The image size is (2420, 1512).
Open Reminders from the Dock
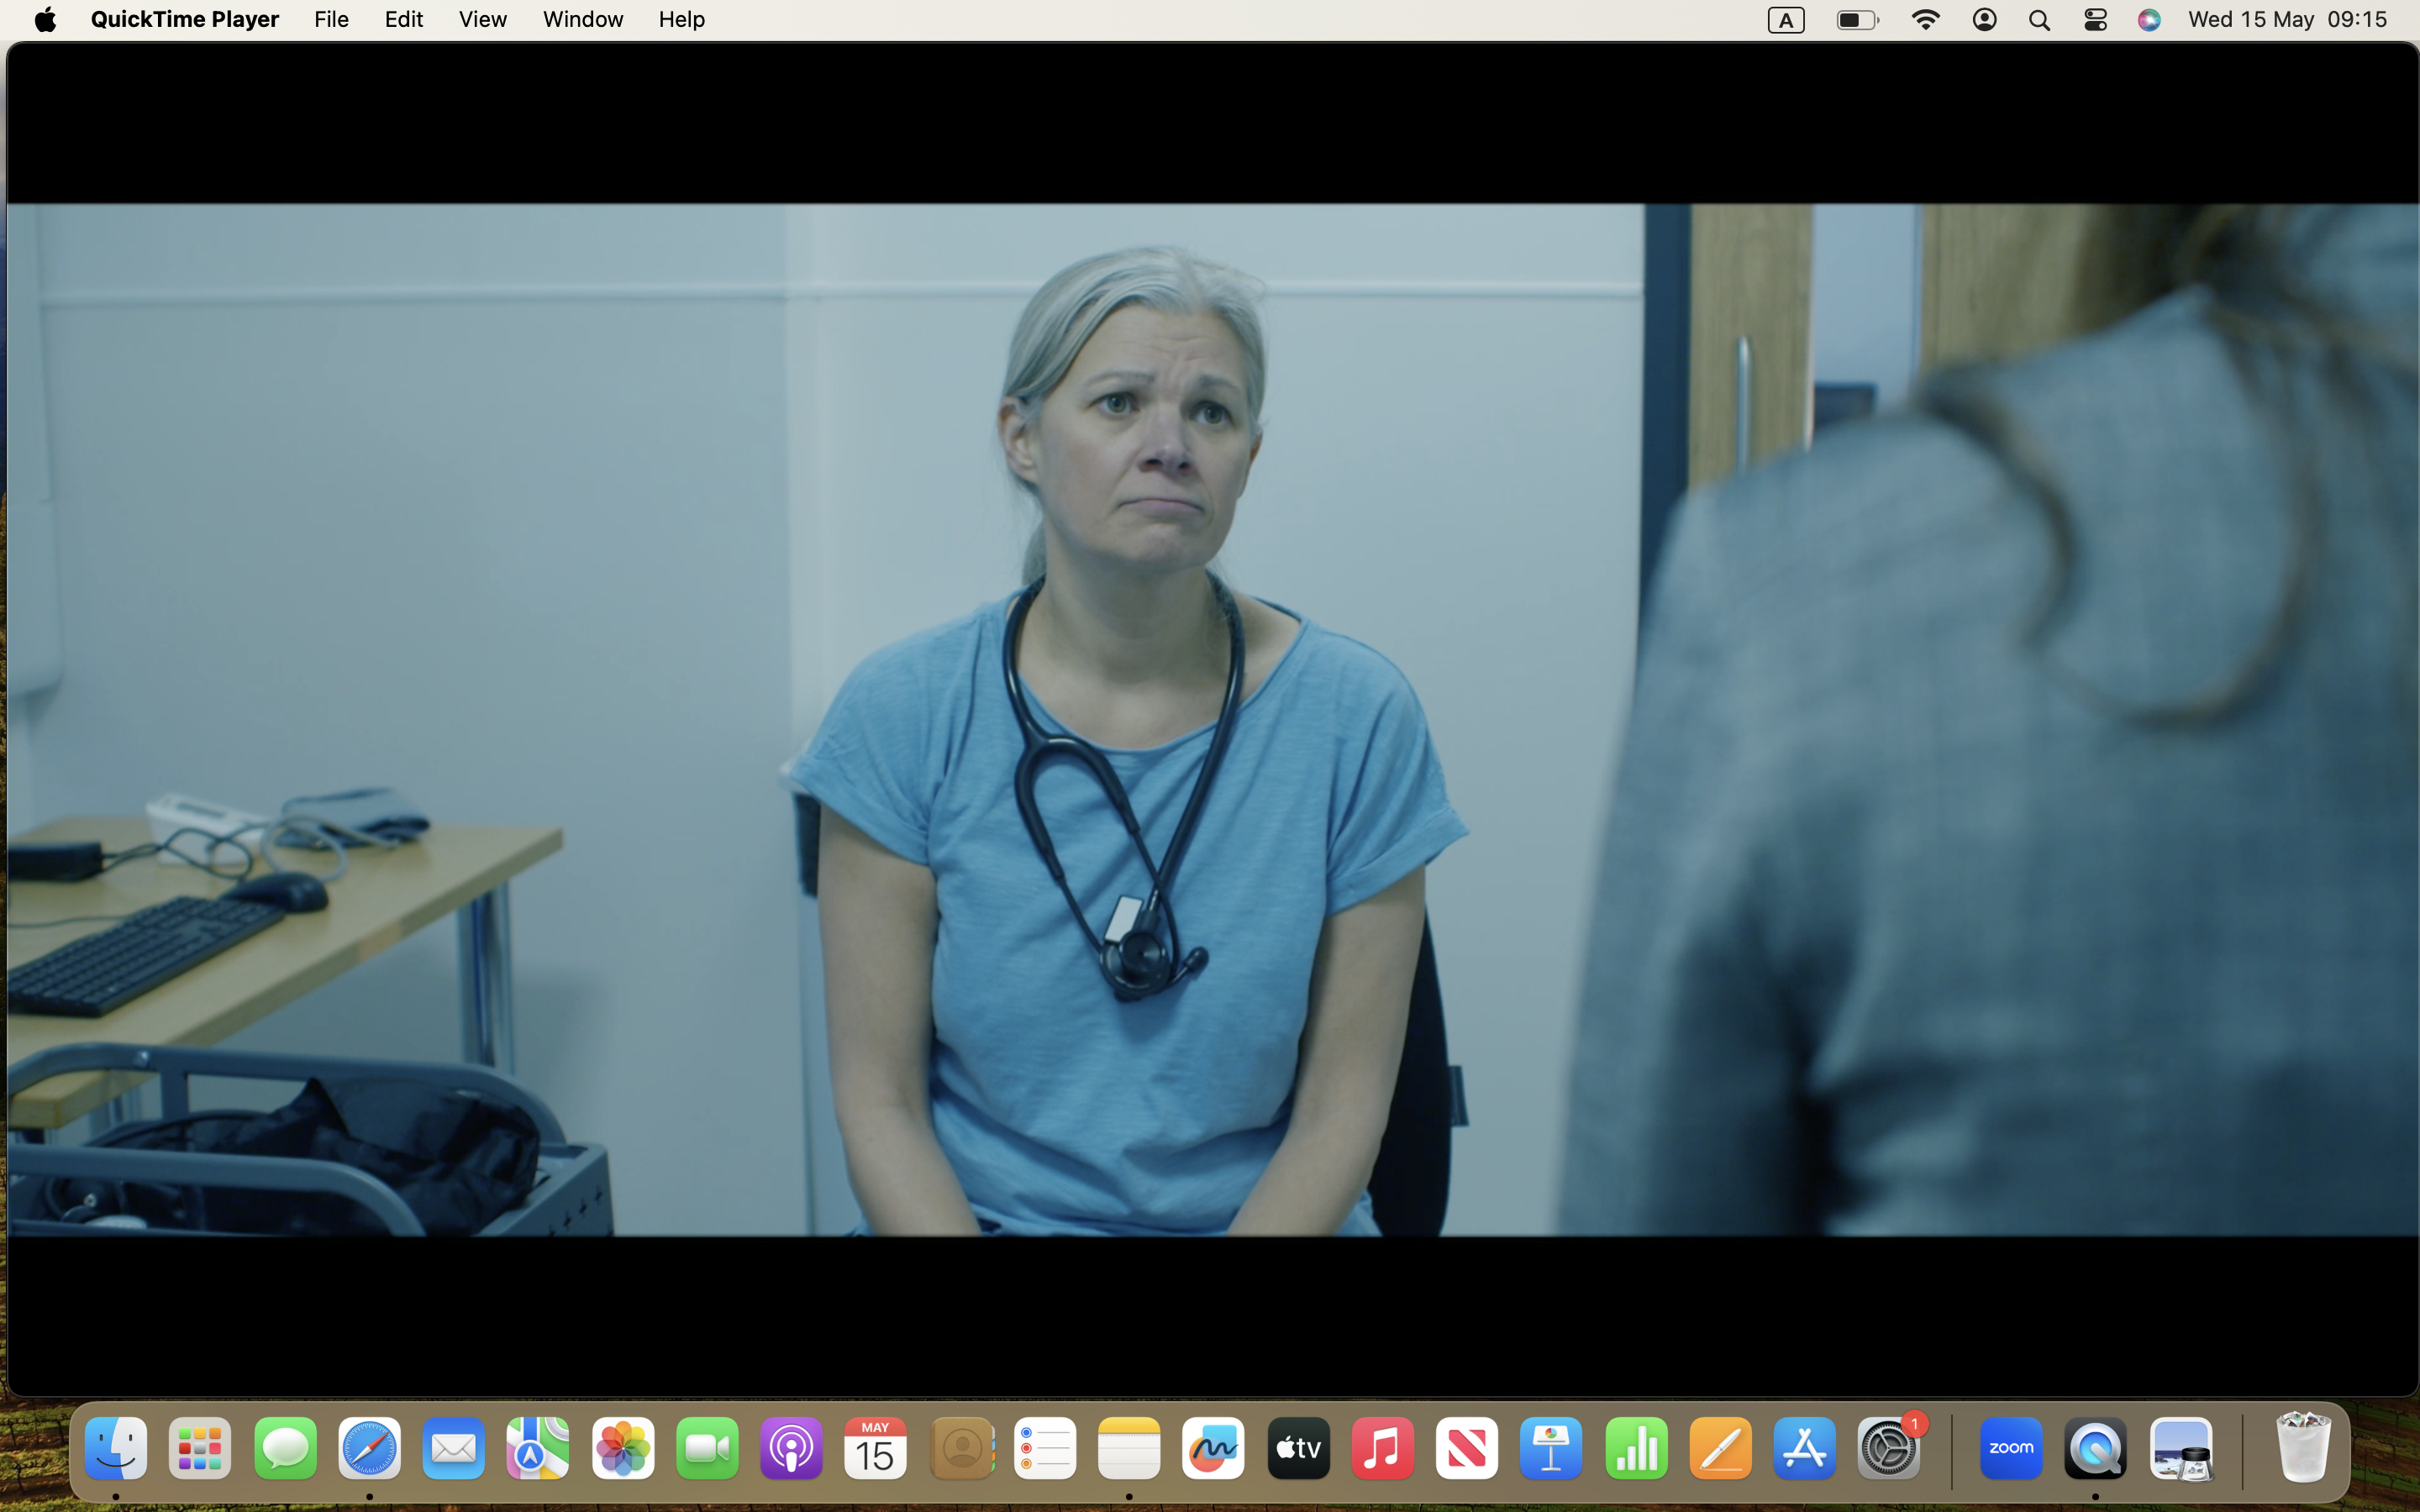coord(1045,1448)
